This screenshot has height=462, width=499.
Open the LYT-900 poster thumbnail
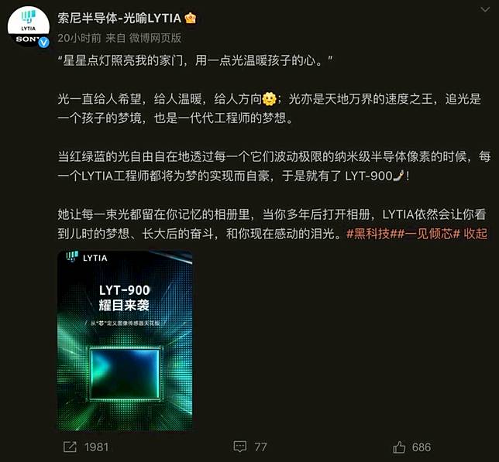point(125,341)
